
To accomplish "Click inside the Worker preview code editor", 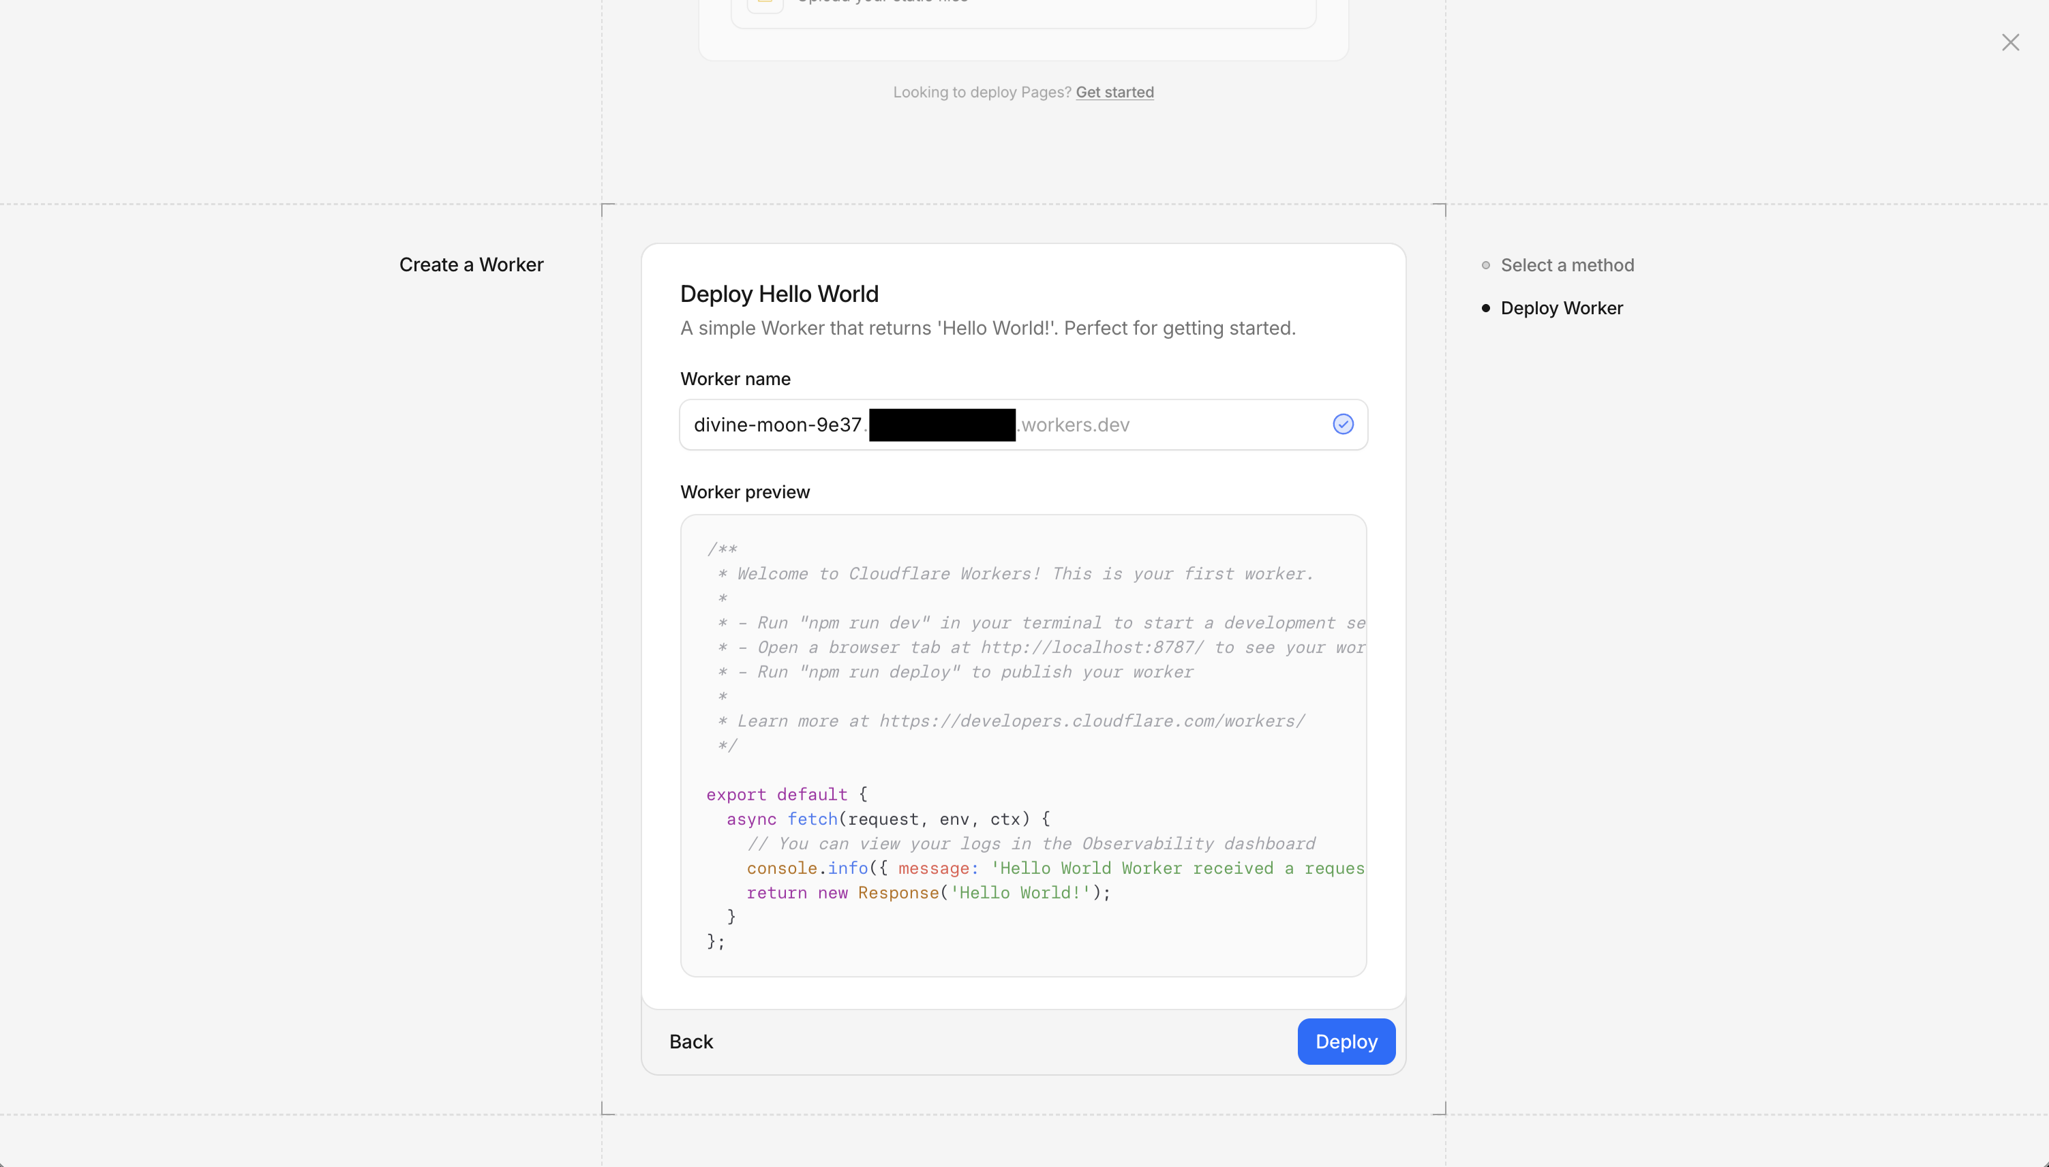I will pyautogui.click(x=1022, y=746).
